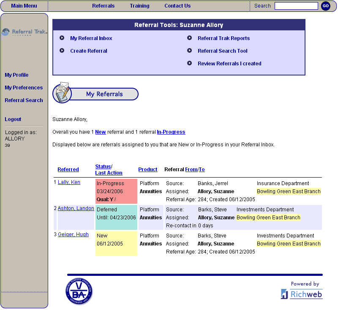The height and width of the screenshot is (310, 338).
Task: Sort referrals by From
Action: click(x=191, y=170)
